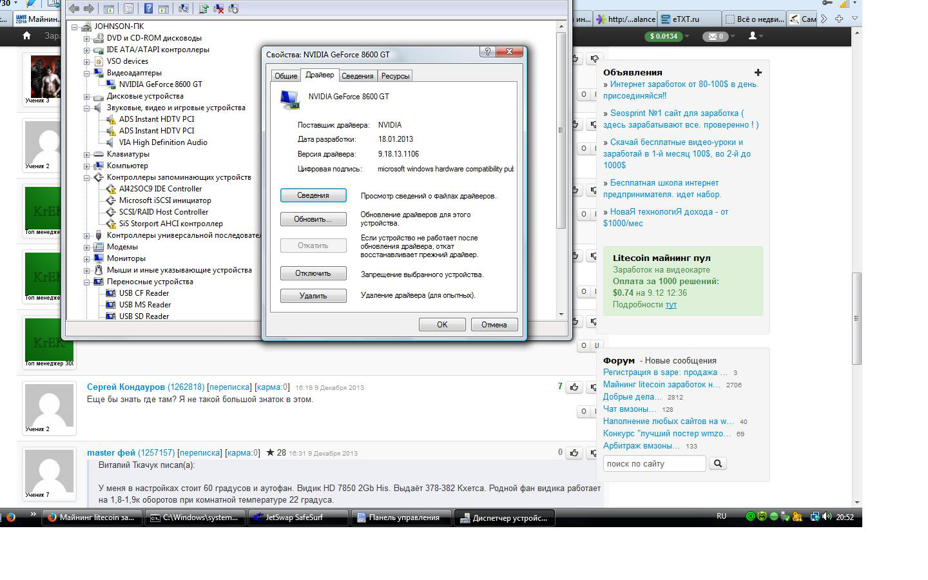Click thumbs-up on Сергей Кондауров's comment
928x580 pixels.
coord(574,387)
